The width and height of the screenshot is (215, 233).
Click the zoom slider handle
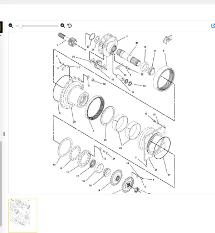tap(21, 26)
